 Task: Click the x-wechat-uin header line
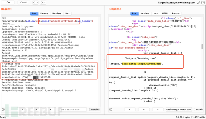click(x=26, y=77)
